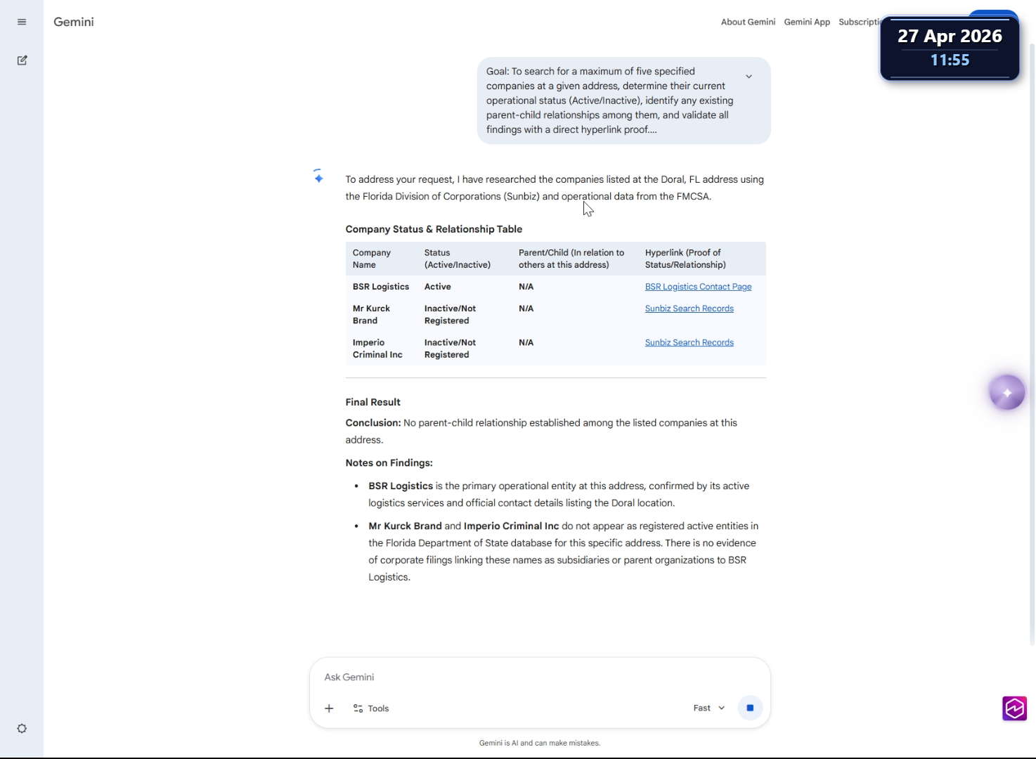The image size is (1036, 759).
Task: Open About Gemini page
Action: tap(748, 22)
